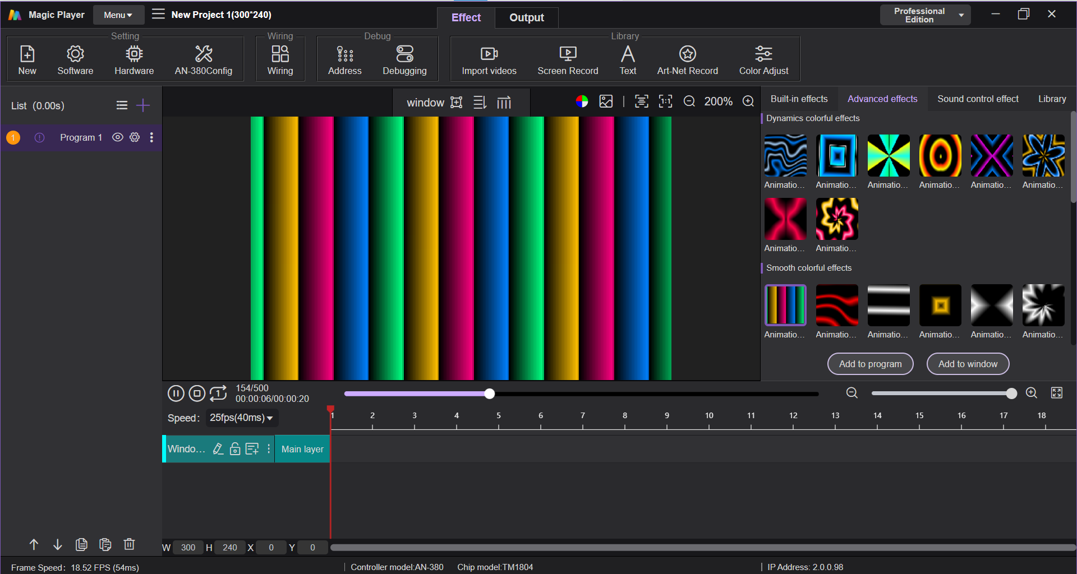This screenshot has width=1077, height=574.
Task: Zoom out the timeline with minus magnifier
Action: point(852,393)
